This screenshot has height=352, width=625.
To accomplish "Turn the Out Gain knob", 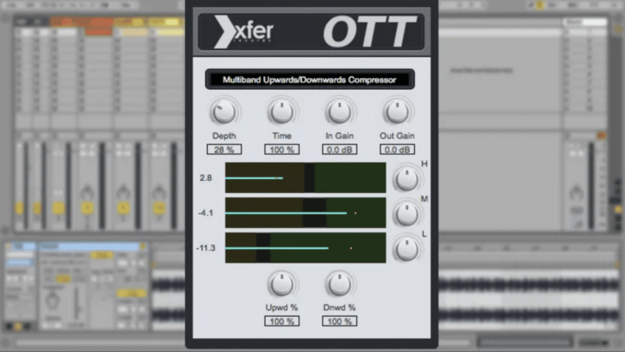I will pyautogui.click(x=397, y=110).
